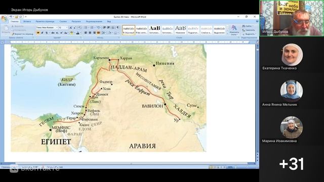Increase font size with Grow Font

(71, 27)
